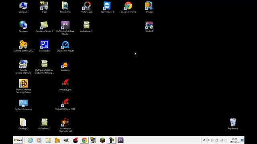
Task: Click the Show desktop button
Action: pos(242,140)
